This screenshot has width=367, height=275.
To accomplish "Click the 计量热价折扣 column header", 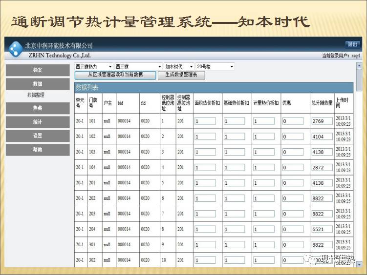I will [x=266, y=103].
